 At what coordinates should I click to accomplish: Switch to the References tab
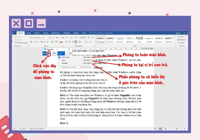(56, 33)
